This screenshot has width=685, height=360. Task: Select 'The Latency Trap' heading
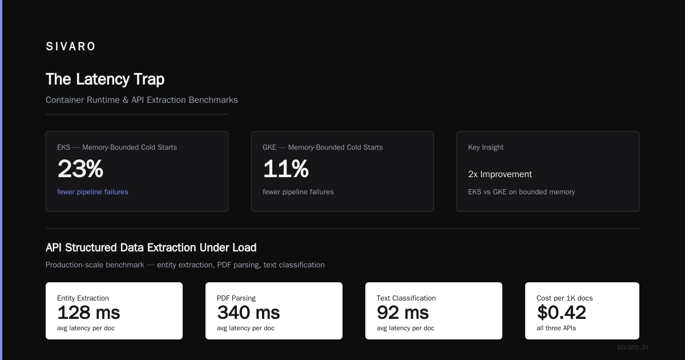coord(105,79)
